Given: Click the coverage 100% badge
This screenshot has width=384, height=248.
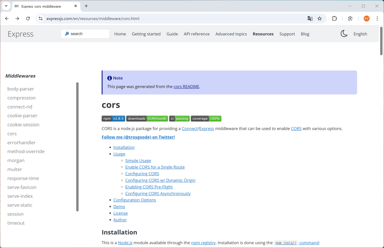Looking at the screenshot, I should pos(206,119).
